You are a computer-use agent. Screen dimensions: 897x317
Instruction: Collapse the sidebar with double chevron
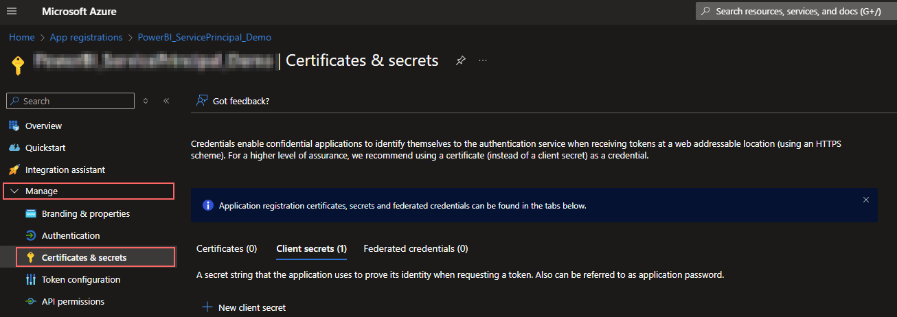click(x=166, y=101)
